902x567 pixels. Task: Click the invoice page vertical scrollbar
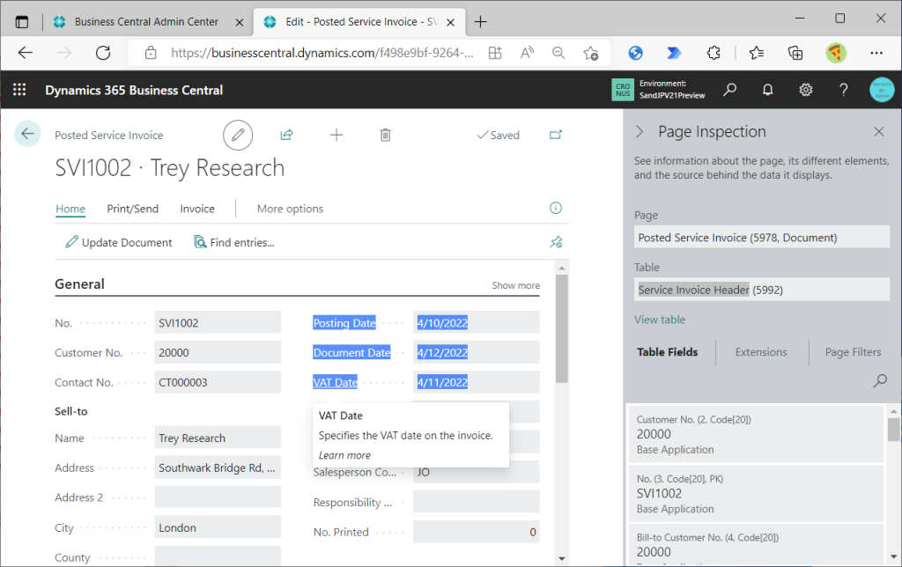(562, 328)
